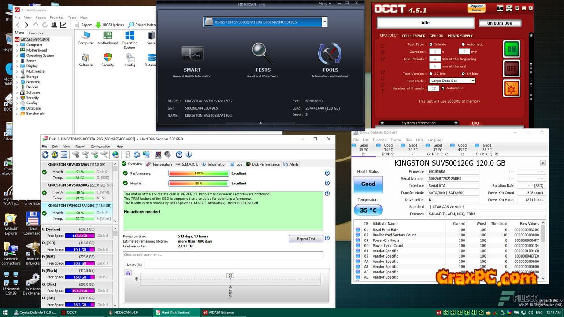Choose the 32 bits test version
Viewport: 564px width, 317px height.
click(431, 74)
